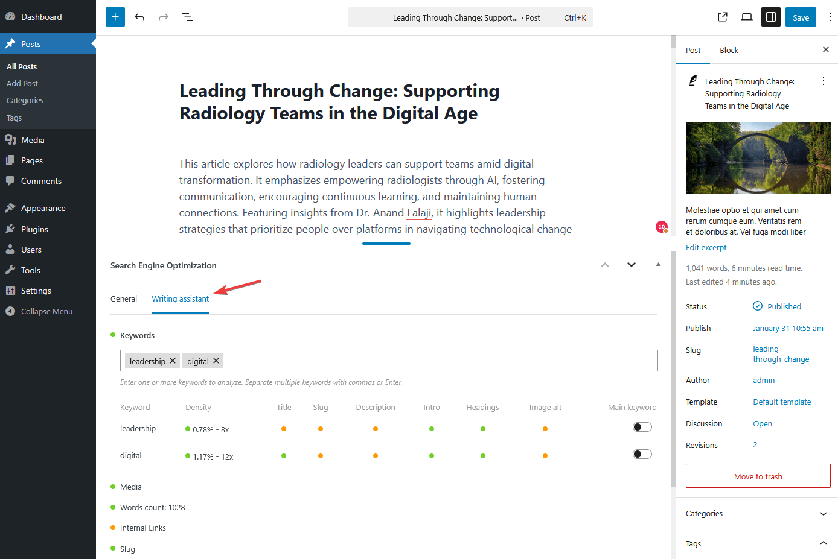Set leadership as main keyword
Viewport: 838px width, 559px height.
coord(642,428)
